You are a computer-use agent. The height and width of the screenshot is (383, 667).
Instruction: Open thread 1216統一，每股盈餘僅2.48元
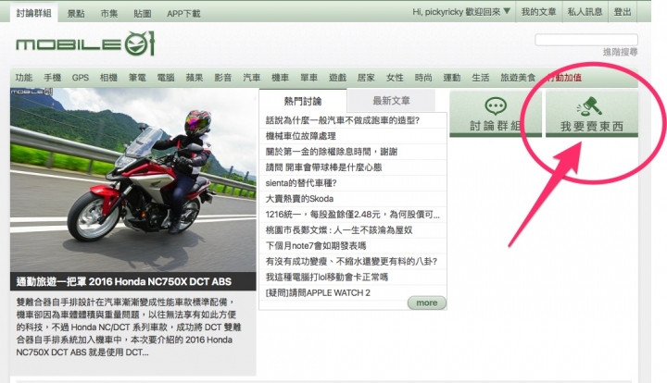(x=352, y=215)
